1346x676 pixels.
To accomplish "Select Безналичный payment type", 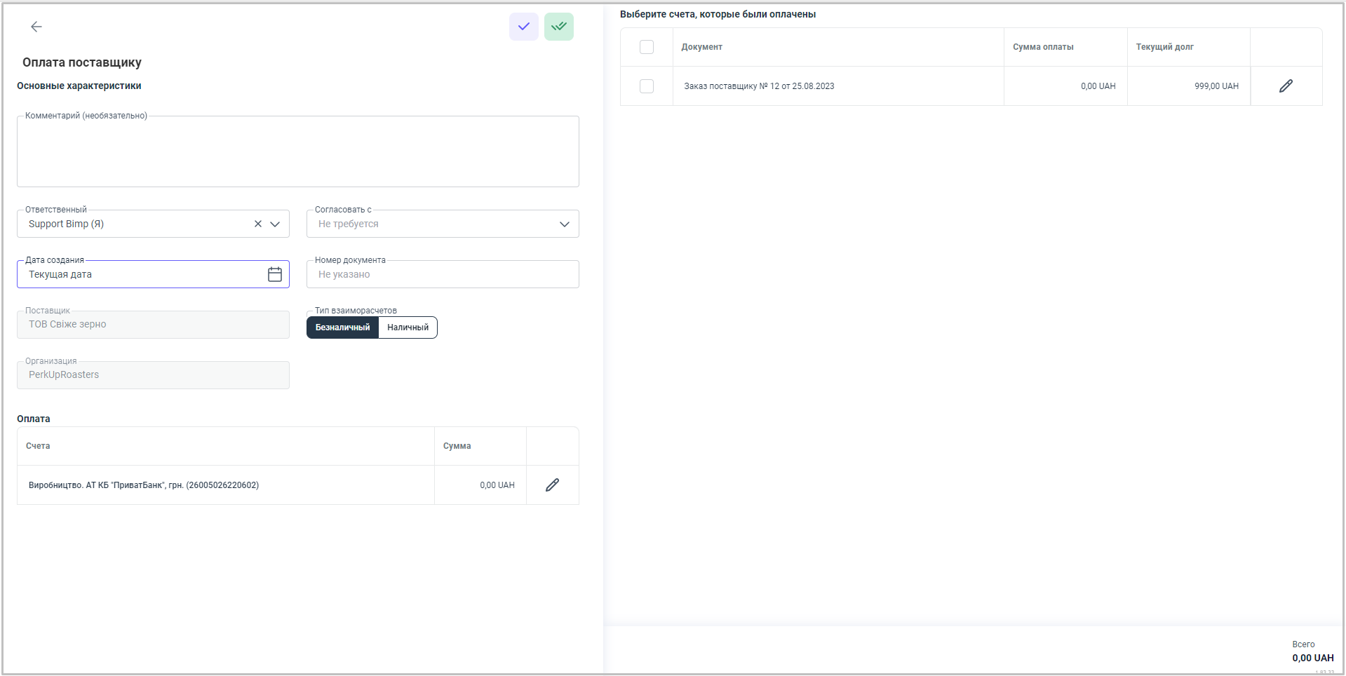I will click(x=342, y=327).
